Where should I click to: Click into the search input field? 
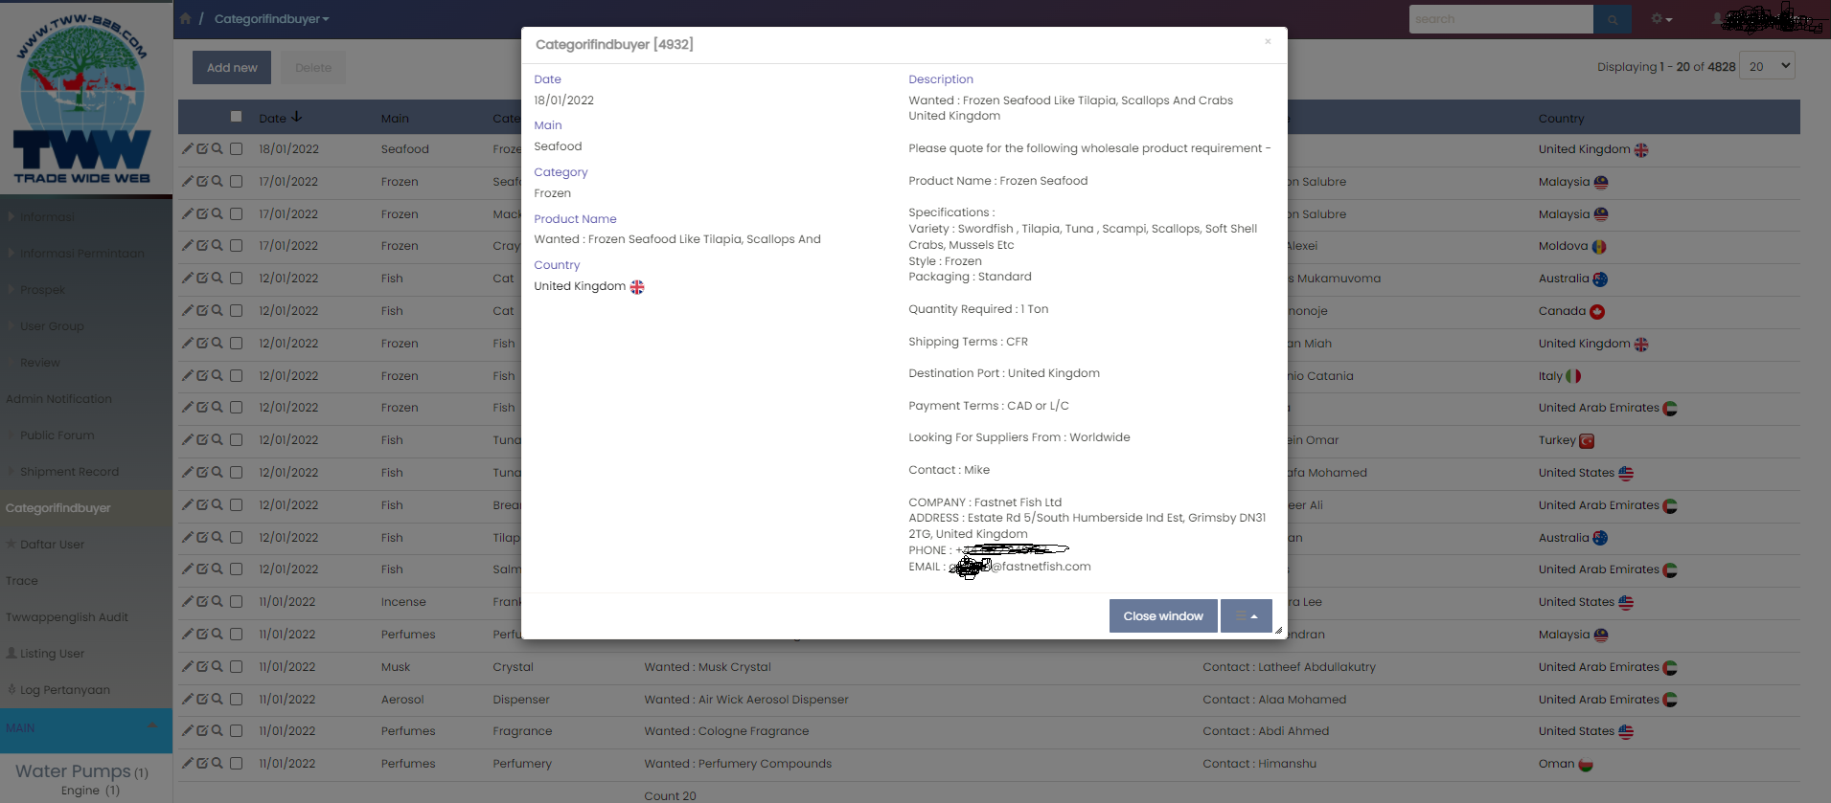tap(1499, 19)
